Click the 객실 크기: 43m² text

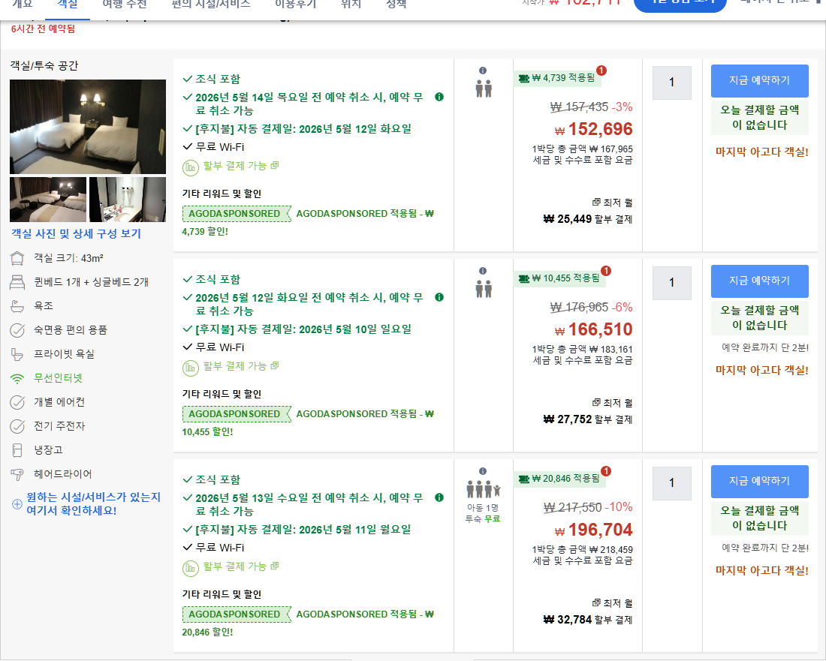point(68,258)
